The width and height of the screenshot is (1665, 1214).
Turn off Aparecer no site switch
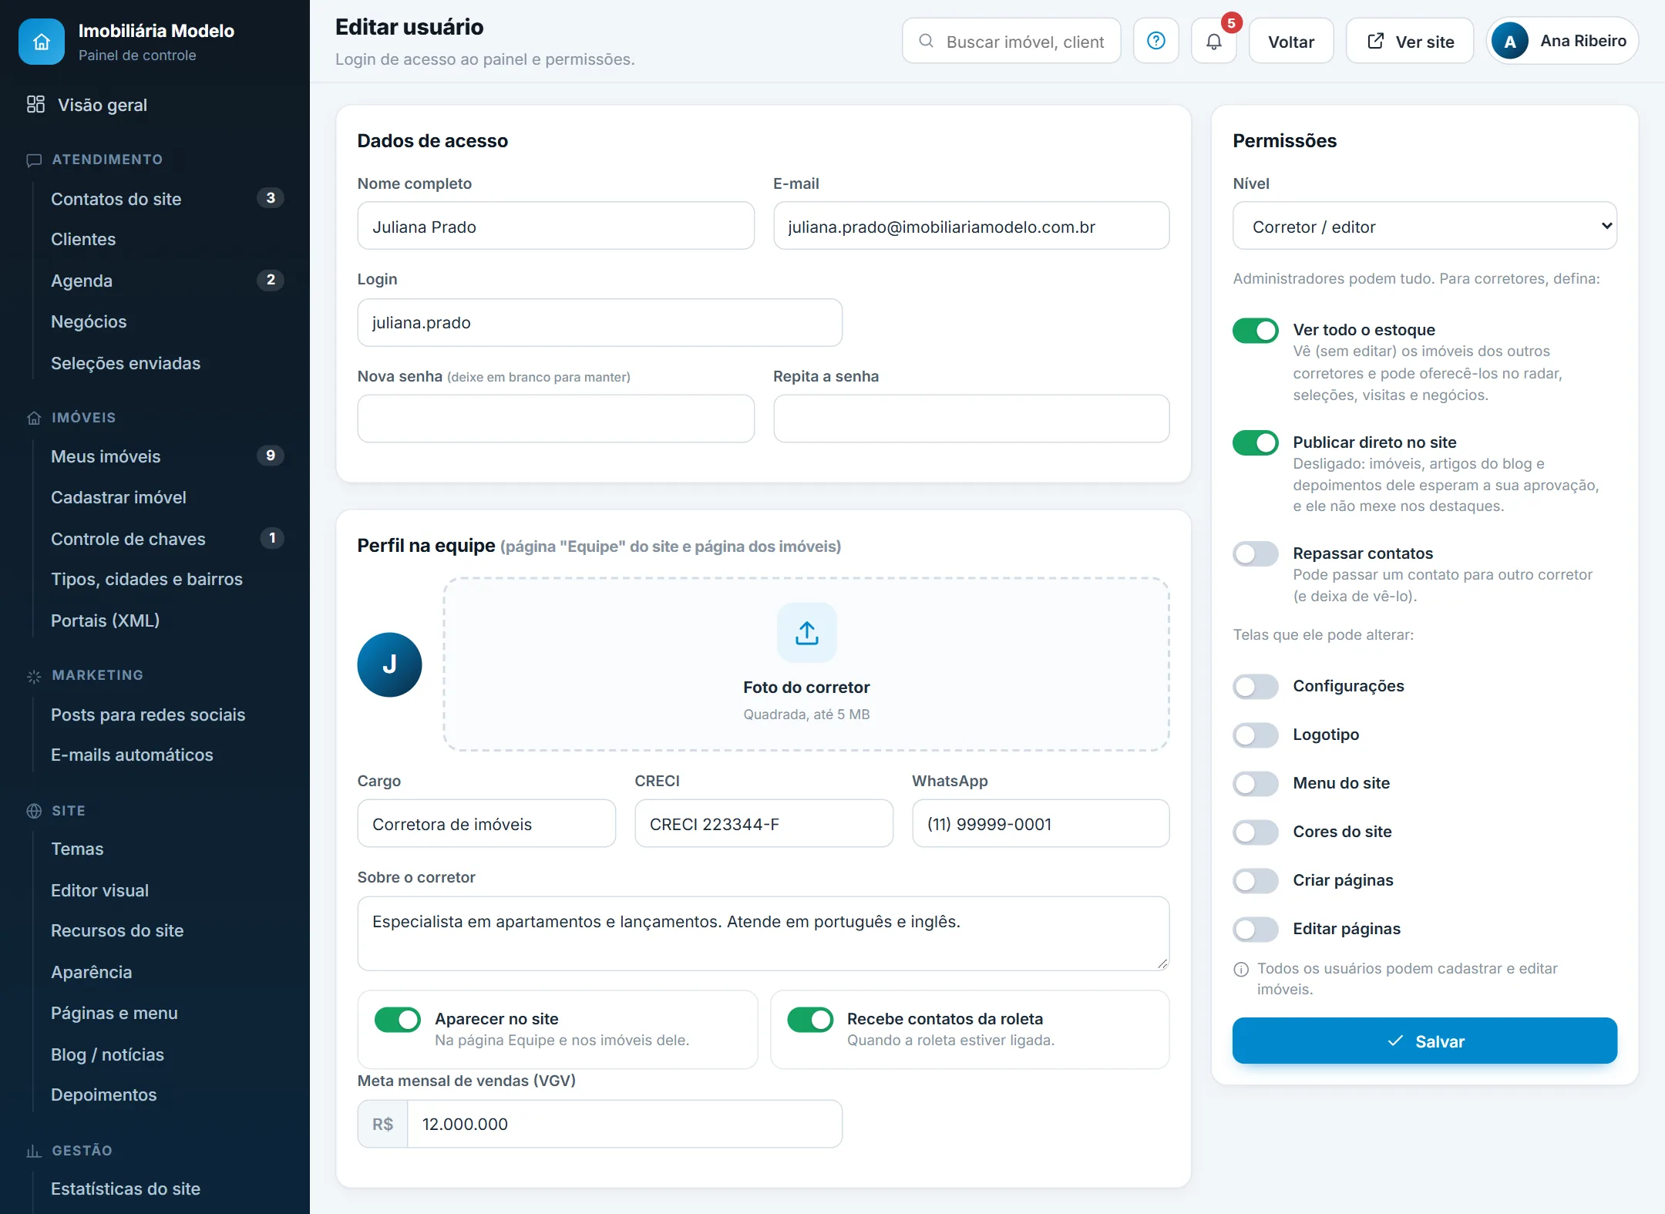point(397,1020)
